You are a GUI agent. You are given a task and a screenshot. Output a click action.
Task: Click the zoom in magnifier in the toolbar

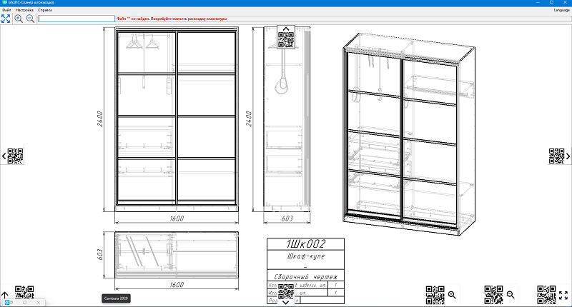[19, 19]
